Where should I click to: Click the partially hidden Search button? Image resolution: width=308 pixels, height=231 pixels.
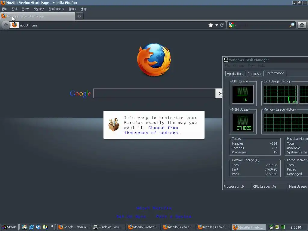tap(219, 93)
